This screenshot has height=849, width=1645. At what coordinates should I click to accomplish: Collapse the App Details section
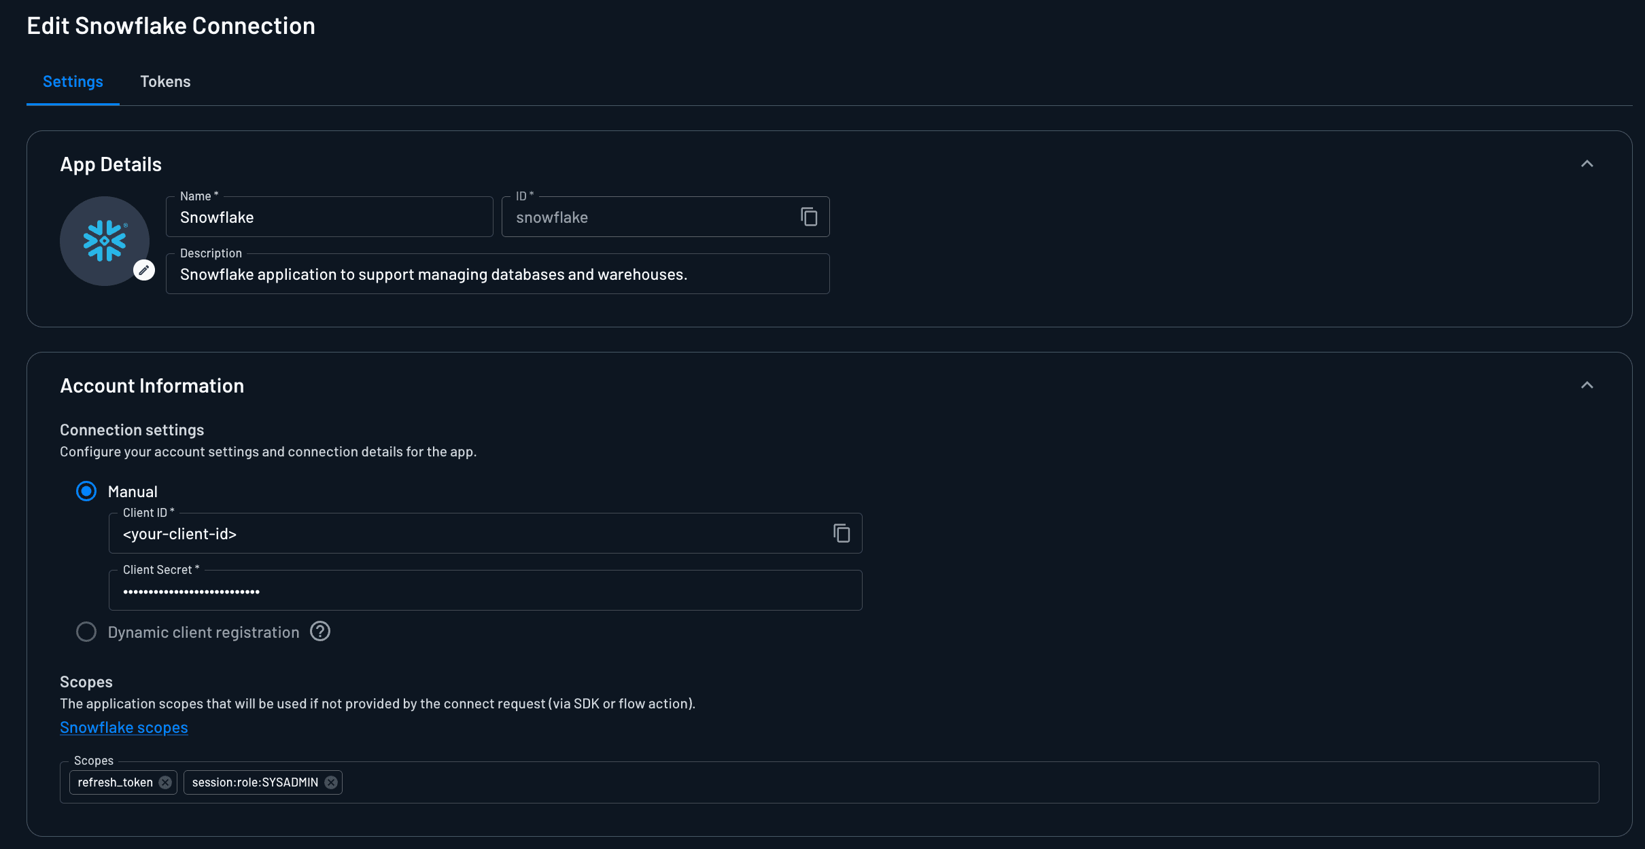click(x=1587, y=164)
